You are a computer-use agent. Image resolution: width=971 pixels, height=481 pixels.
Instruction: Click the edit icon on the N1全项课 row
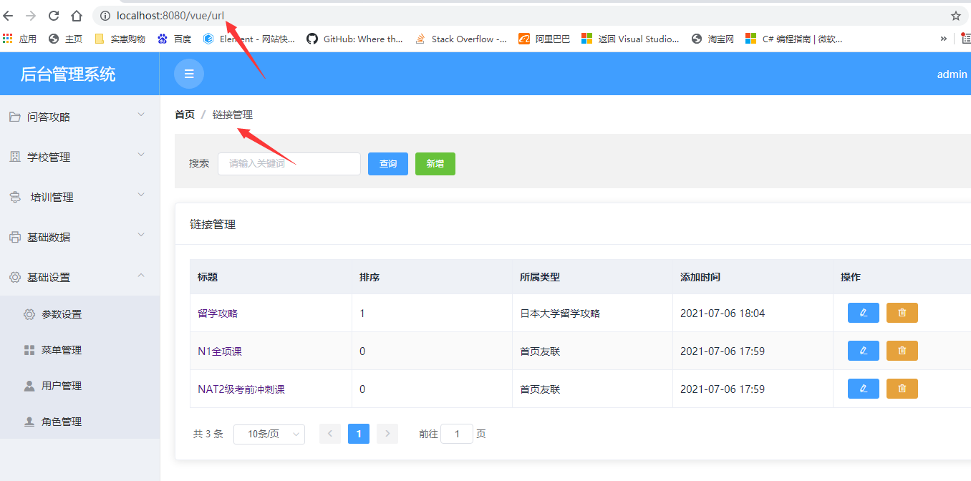863,351
